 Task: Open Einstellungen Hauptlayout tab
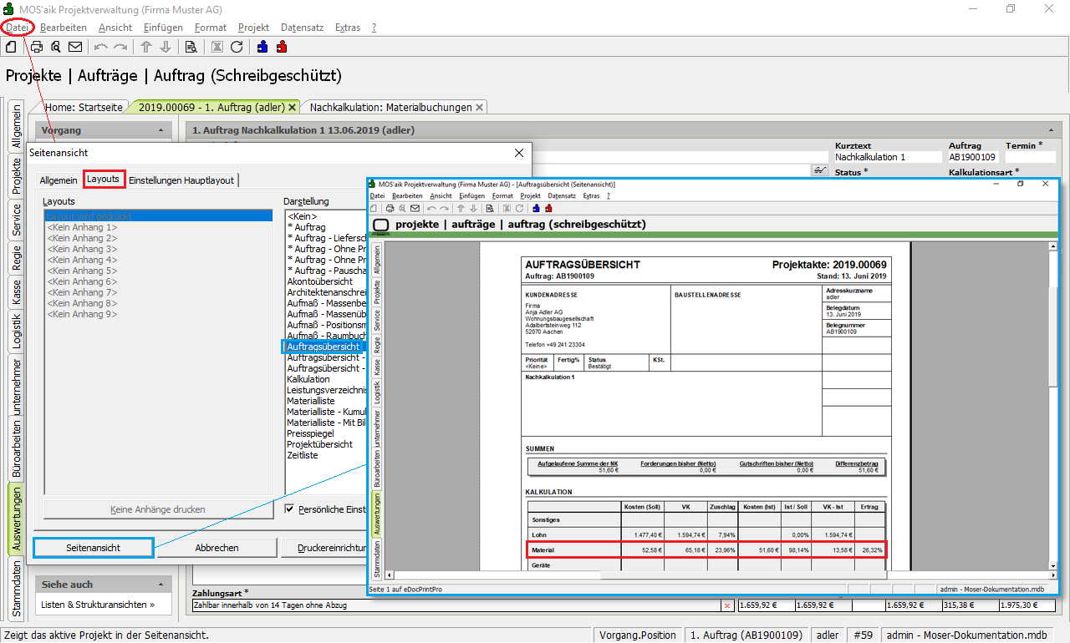(181, 180)
